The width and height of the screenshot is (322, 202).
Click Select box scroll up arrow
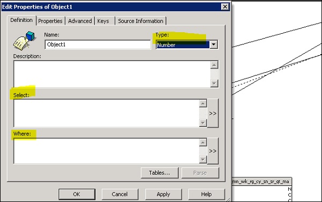coord(203,103)
